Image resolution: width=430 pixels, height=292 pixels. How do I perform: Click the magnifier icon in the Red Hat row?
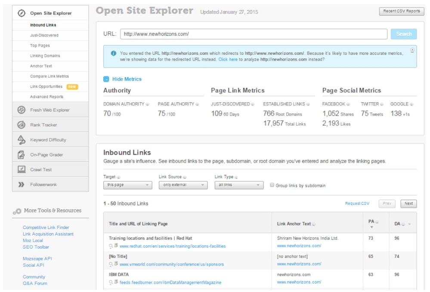click(111, 246)
